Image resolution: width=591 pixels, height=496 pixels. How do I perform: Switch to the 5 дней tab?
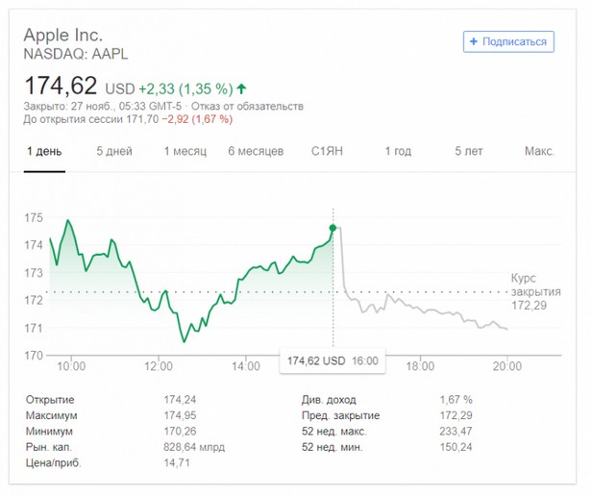point(114,152)
